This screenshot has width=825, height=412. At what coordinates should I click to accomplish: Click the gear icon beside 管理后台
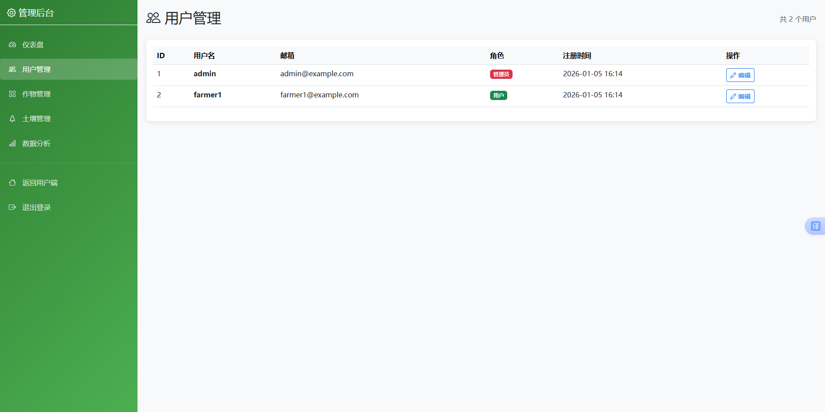coord(11,13)
